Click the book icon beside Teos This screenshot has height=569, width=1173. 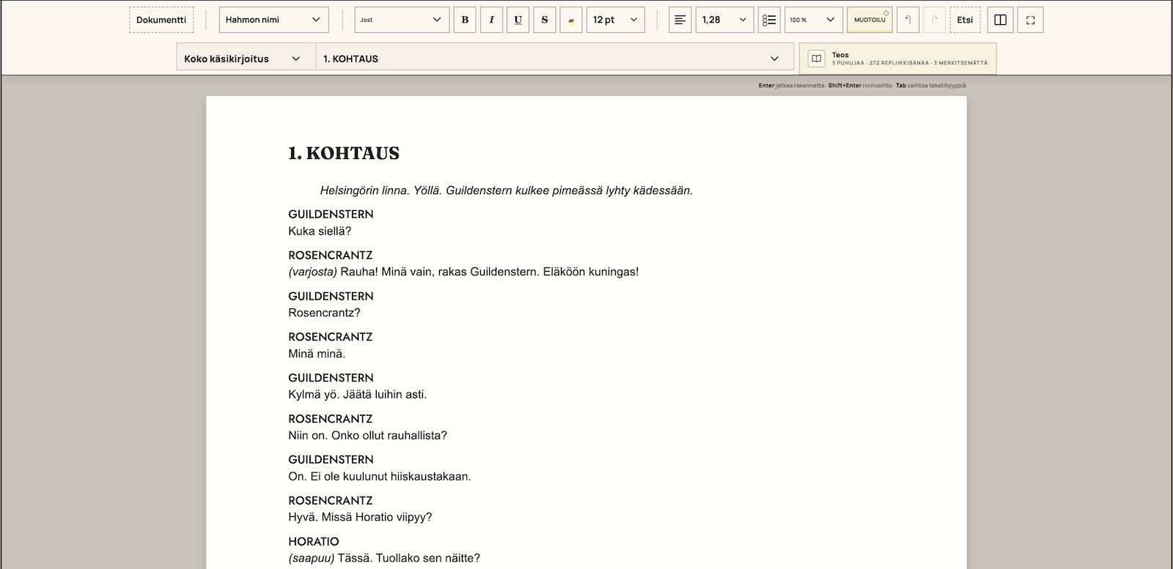pos(816,59)
